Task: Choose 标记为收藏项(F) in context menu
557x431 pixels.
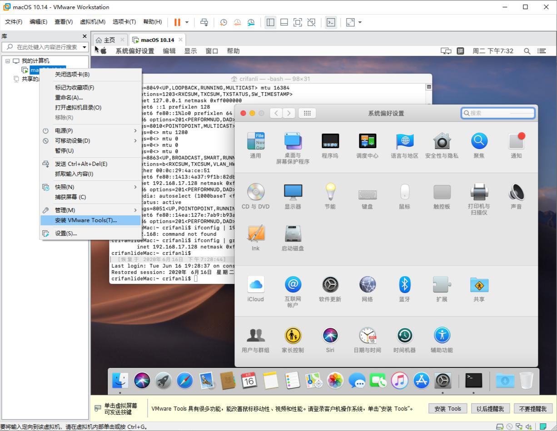Action: [x=90, y=88]
